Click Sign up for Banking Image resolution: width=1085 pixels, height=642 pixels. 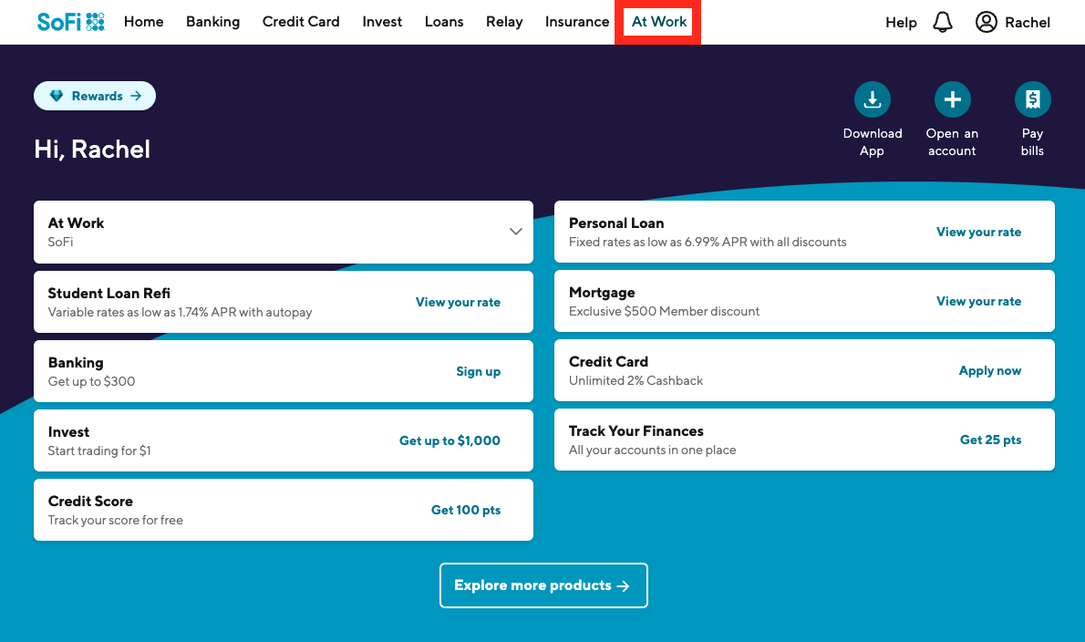click(x=478, y=371)
